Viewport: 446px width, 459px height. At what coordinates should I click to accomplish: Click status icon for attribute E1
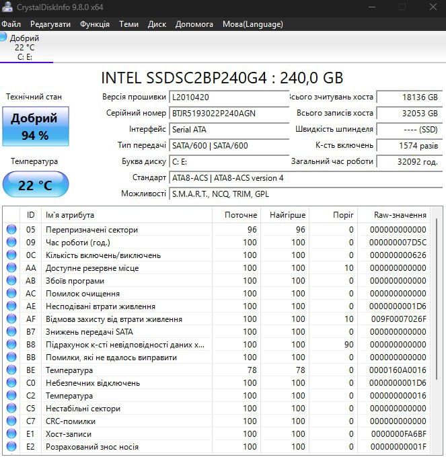coord(11,434)
